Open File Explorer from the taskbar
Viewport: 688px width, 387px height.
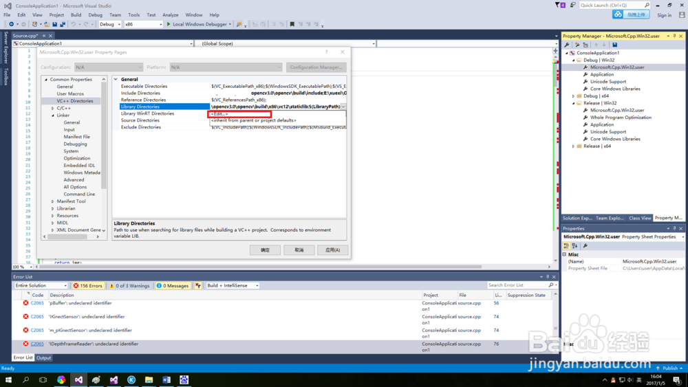pos(149,380)
